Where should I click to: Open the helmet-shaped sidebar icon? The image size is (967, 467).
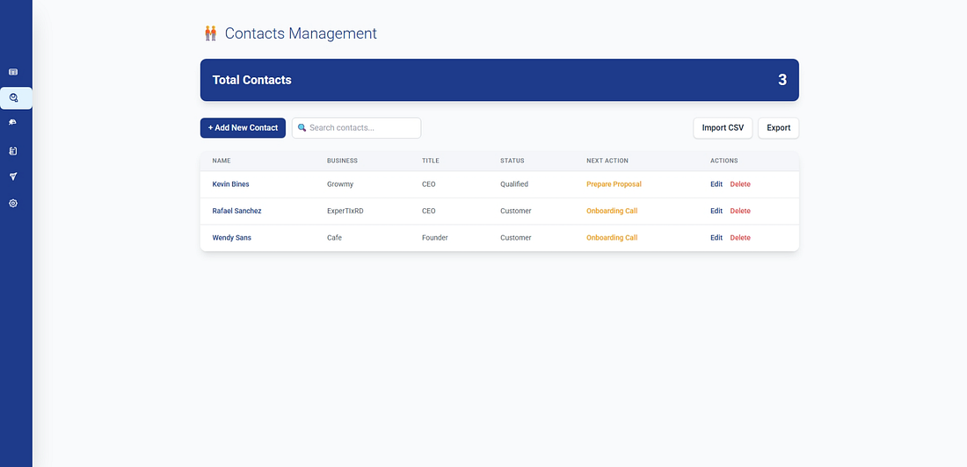click(x=13, y=123)
